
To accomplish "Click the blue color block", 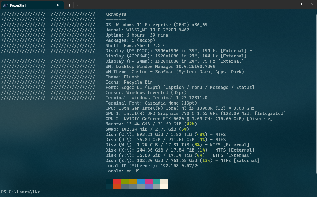I will 141,181.
